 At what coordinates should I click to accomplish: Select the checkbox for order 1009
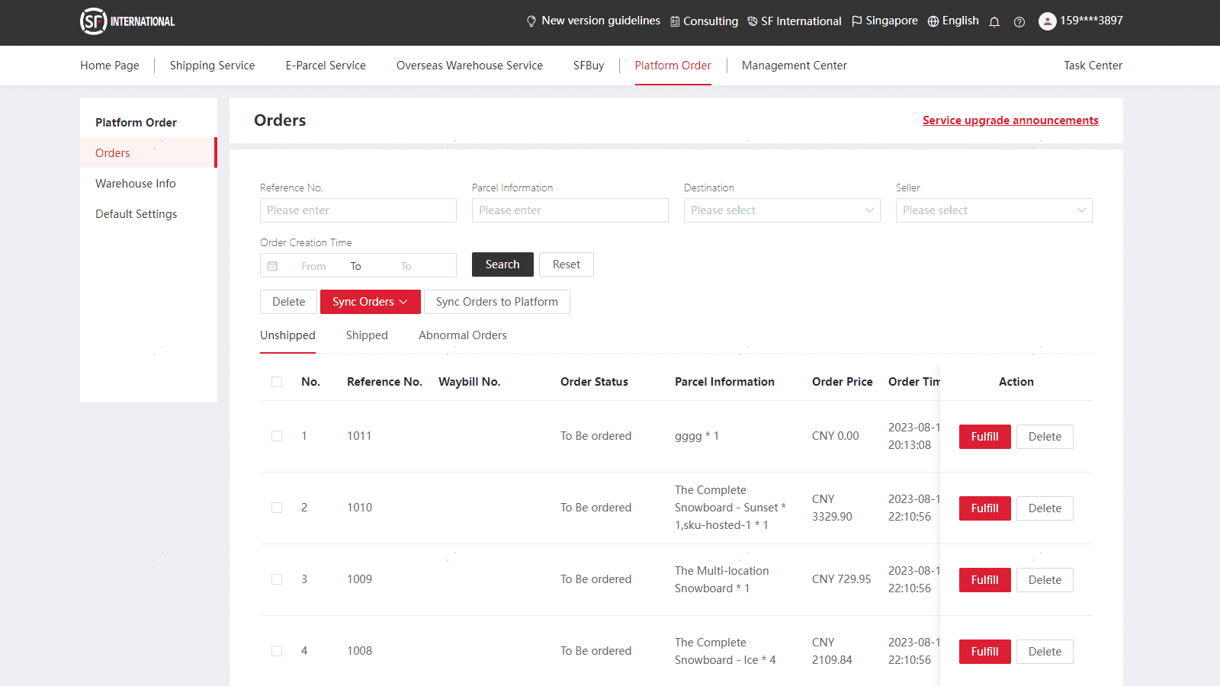click(x=276, y=579)
